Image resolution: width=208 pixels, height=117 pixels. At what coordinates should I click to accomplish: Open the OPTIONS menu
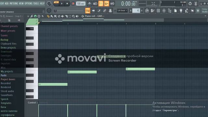click(x=28, y=4)
